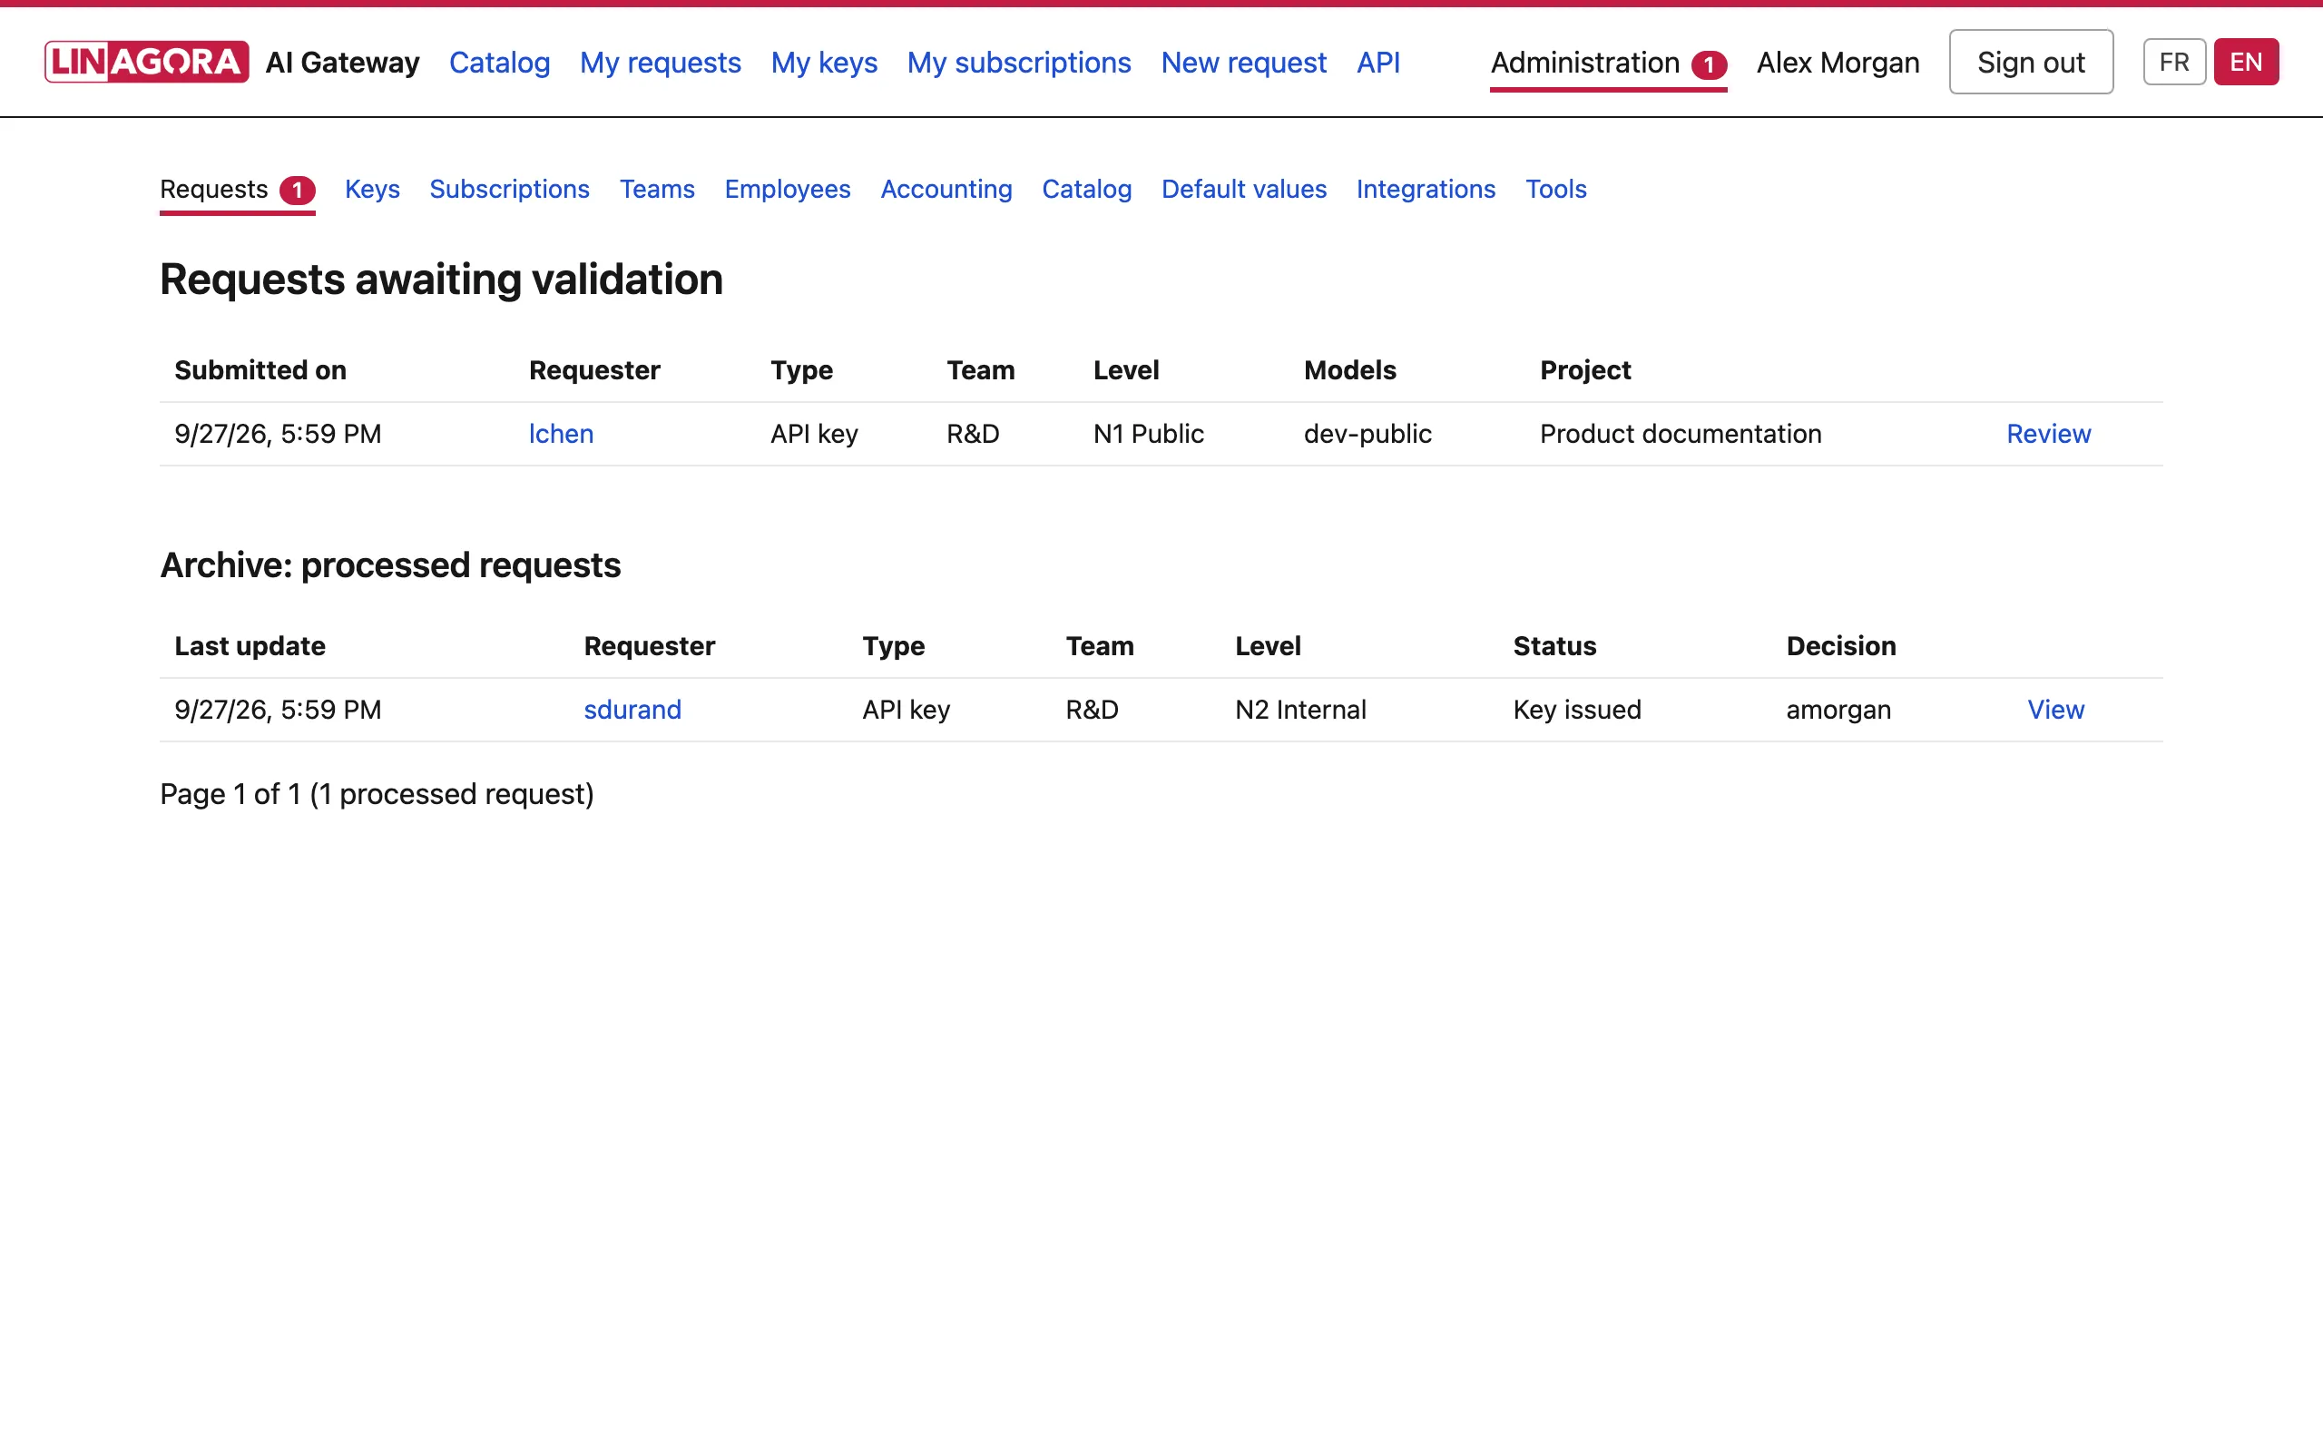Screen dimensions: 2323x1452
Task: Open the Catalog link in top navigation
Action: pyautogui.click(x=499, y=63)
